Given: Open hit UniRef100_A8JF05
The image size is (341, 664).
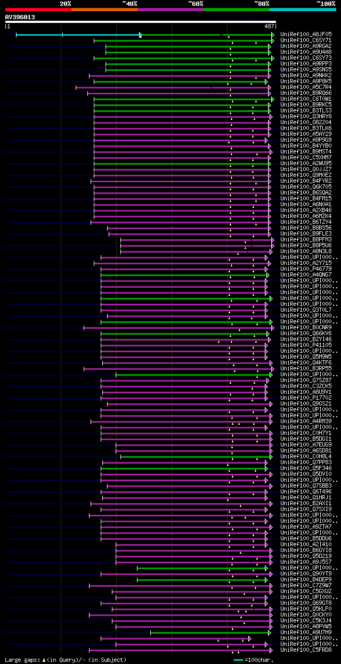Looking at the screenshot, I should [306, 35].
